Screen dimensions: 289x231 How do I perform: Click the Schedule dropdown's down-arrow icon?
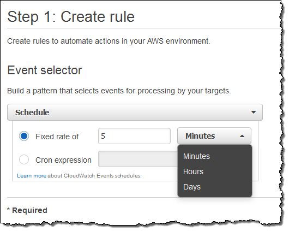point(254,112)
